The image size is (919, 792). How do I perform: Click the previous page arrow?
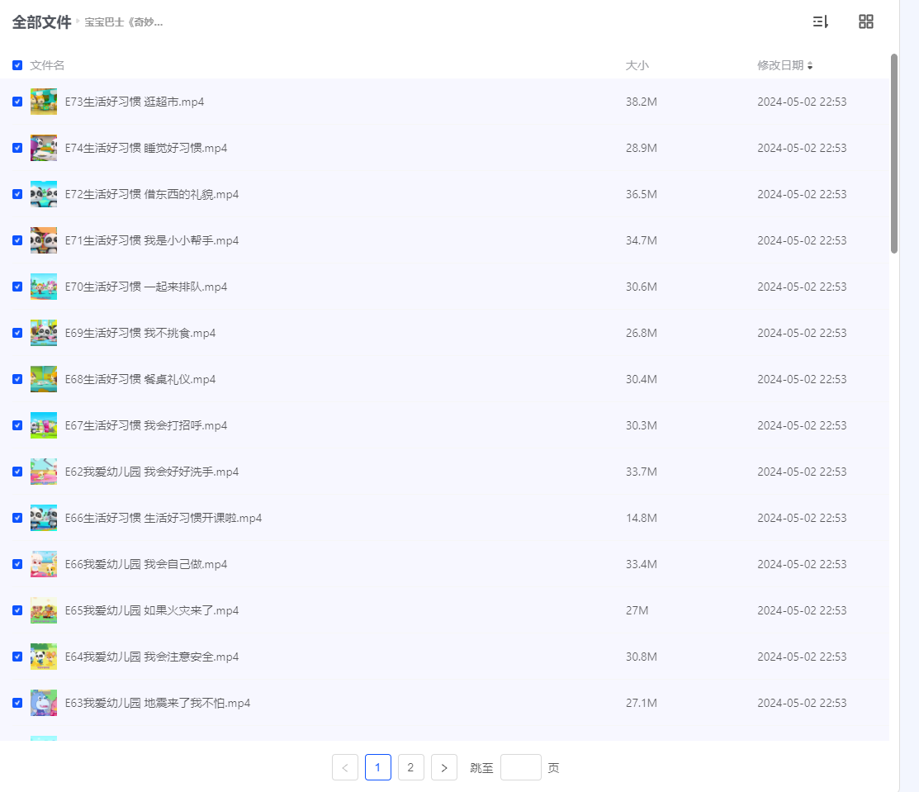[x=345, y=767]
